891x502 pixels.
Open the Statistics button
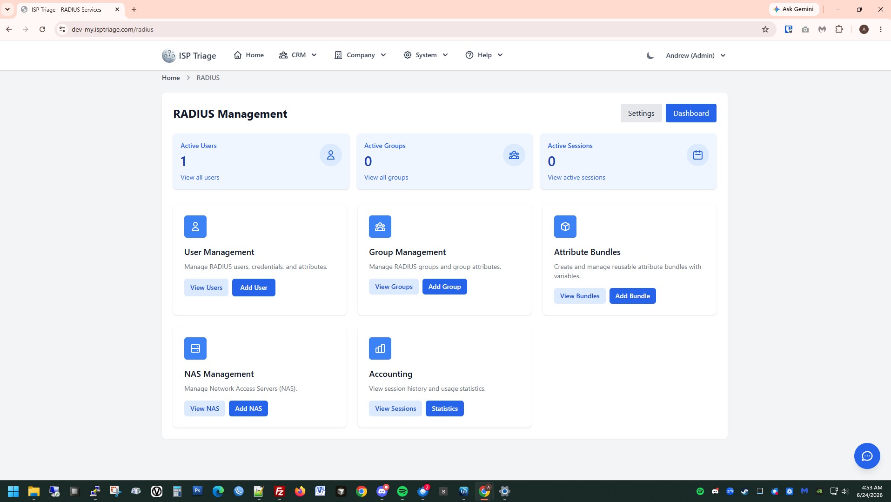pos(445,408)
